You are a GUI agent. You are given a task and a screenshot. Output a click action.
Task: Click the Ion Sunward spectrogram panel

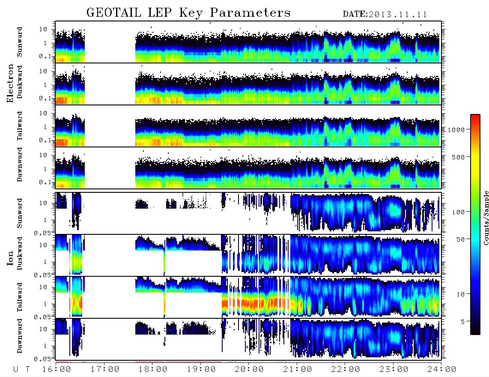pos(248,213)
